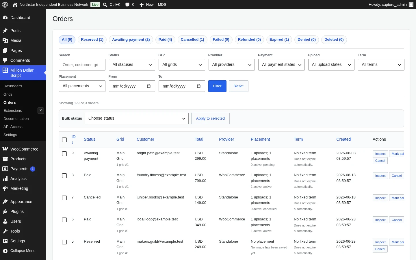
Task: Inspect order 9
Action: click(x=380, y=154)
